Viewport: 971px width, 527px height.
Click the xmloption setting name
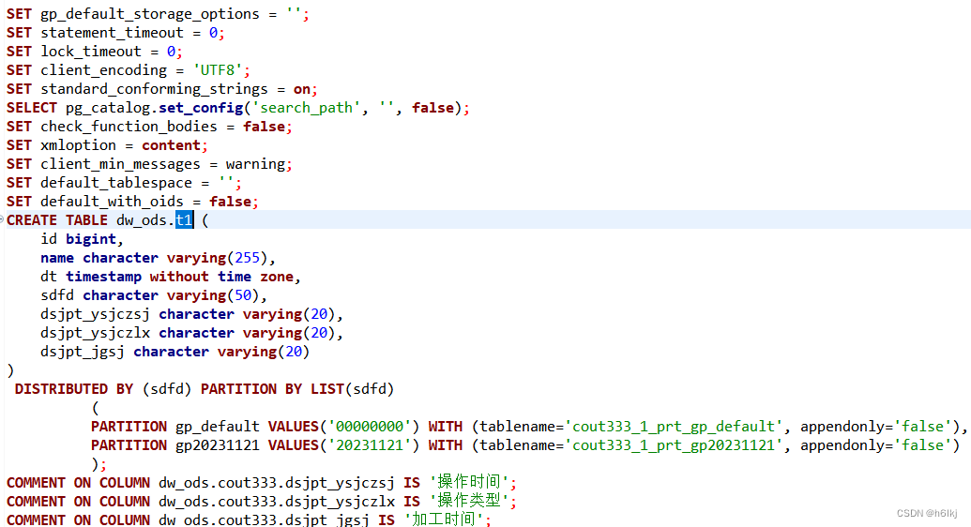pyautogui.click(x=78, y=145)
